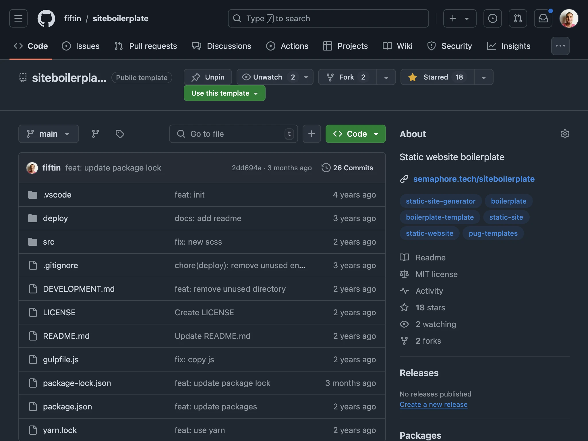Open the green Code clone dropdown

pyautogui.click(x=355, y=134)
